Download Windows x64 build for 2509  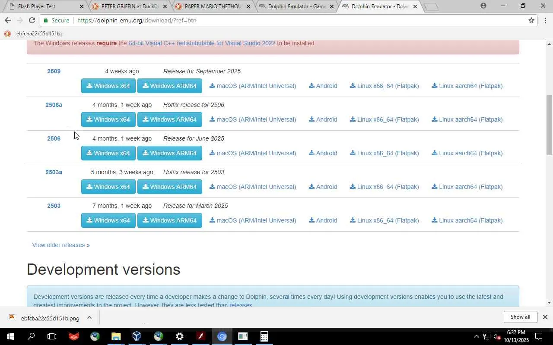tap(108, 86)
